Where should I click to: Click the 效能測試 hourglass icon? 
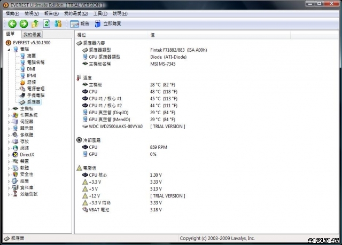pos(15,194)
